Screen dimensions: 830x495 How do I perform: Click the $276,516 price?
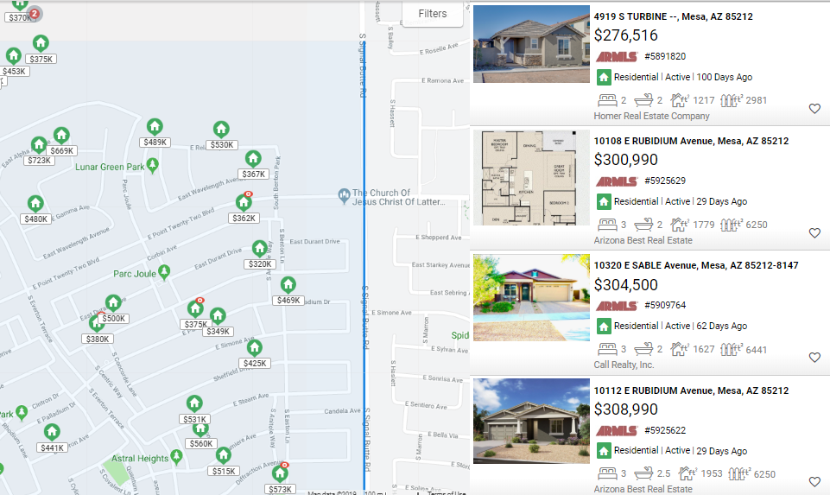tap(625, 35)
